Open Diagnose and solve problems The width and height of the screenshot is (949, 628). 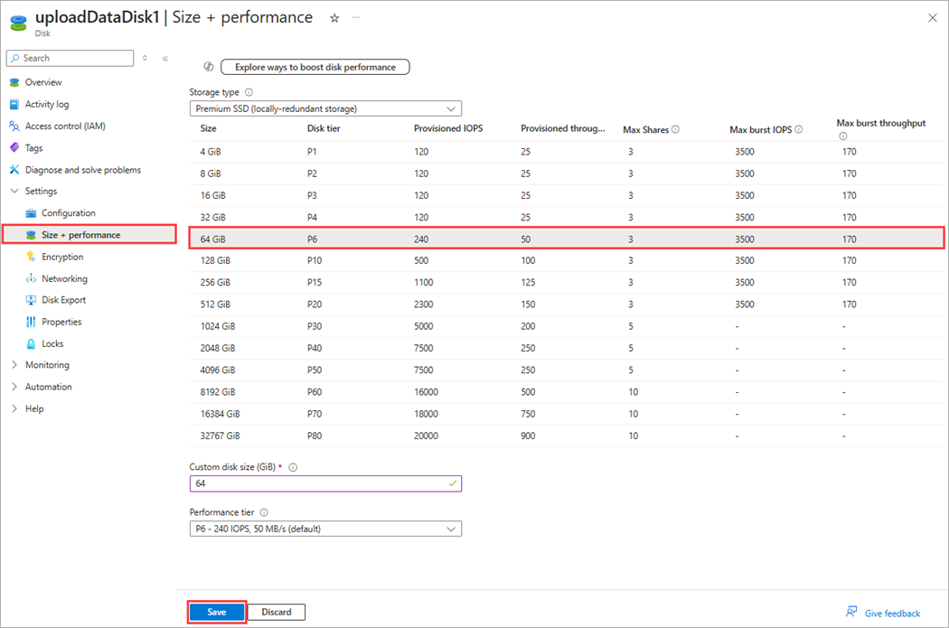tap(83, 170)
